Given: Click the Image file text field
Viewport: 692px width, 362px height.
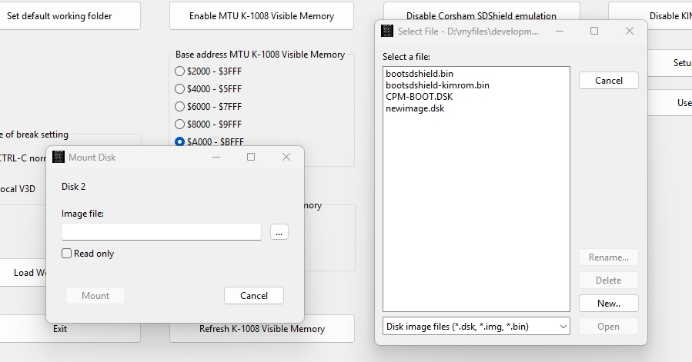Looking at the screenshot, I should [x=162, y=232].
